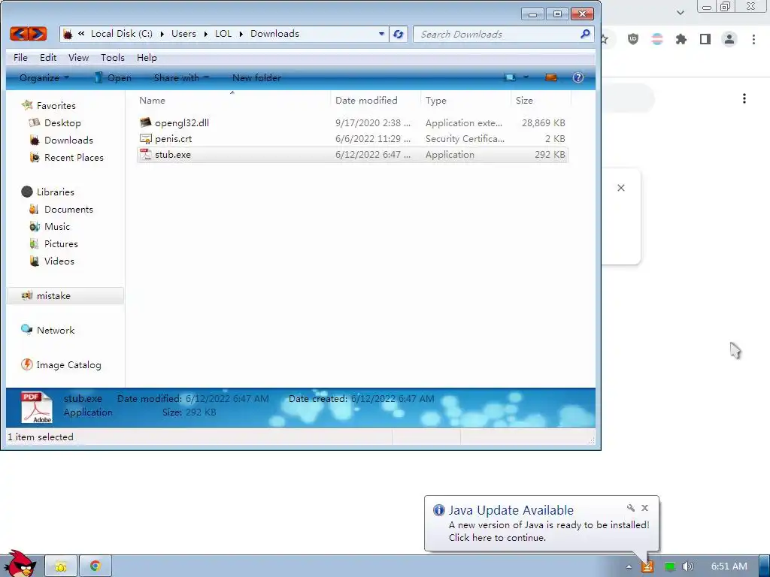
Task: Expand the arrow after Users in breadcrumb
Action: [205, 34]
